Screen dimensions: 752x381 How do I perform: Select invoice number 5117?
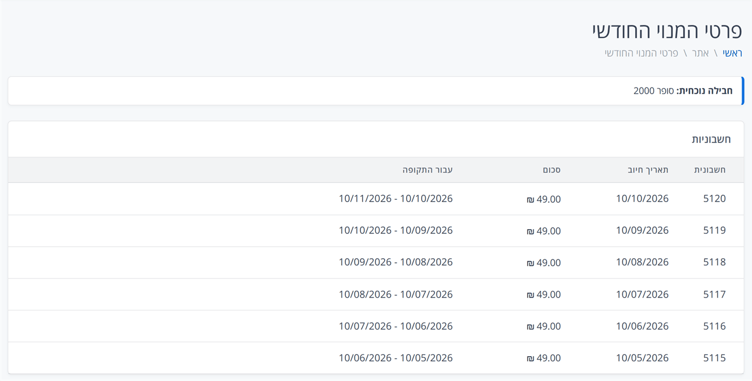point(714,294)
